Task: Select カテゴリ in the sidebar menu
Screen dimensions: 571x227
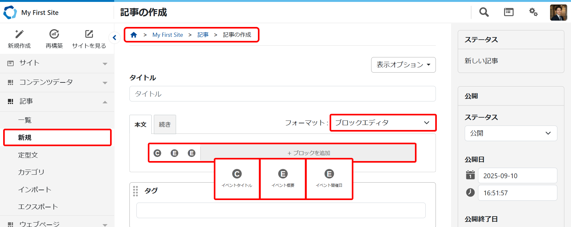Action: (x=31, y=172)
